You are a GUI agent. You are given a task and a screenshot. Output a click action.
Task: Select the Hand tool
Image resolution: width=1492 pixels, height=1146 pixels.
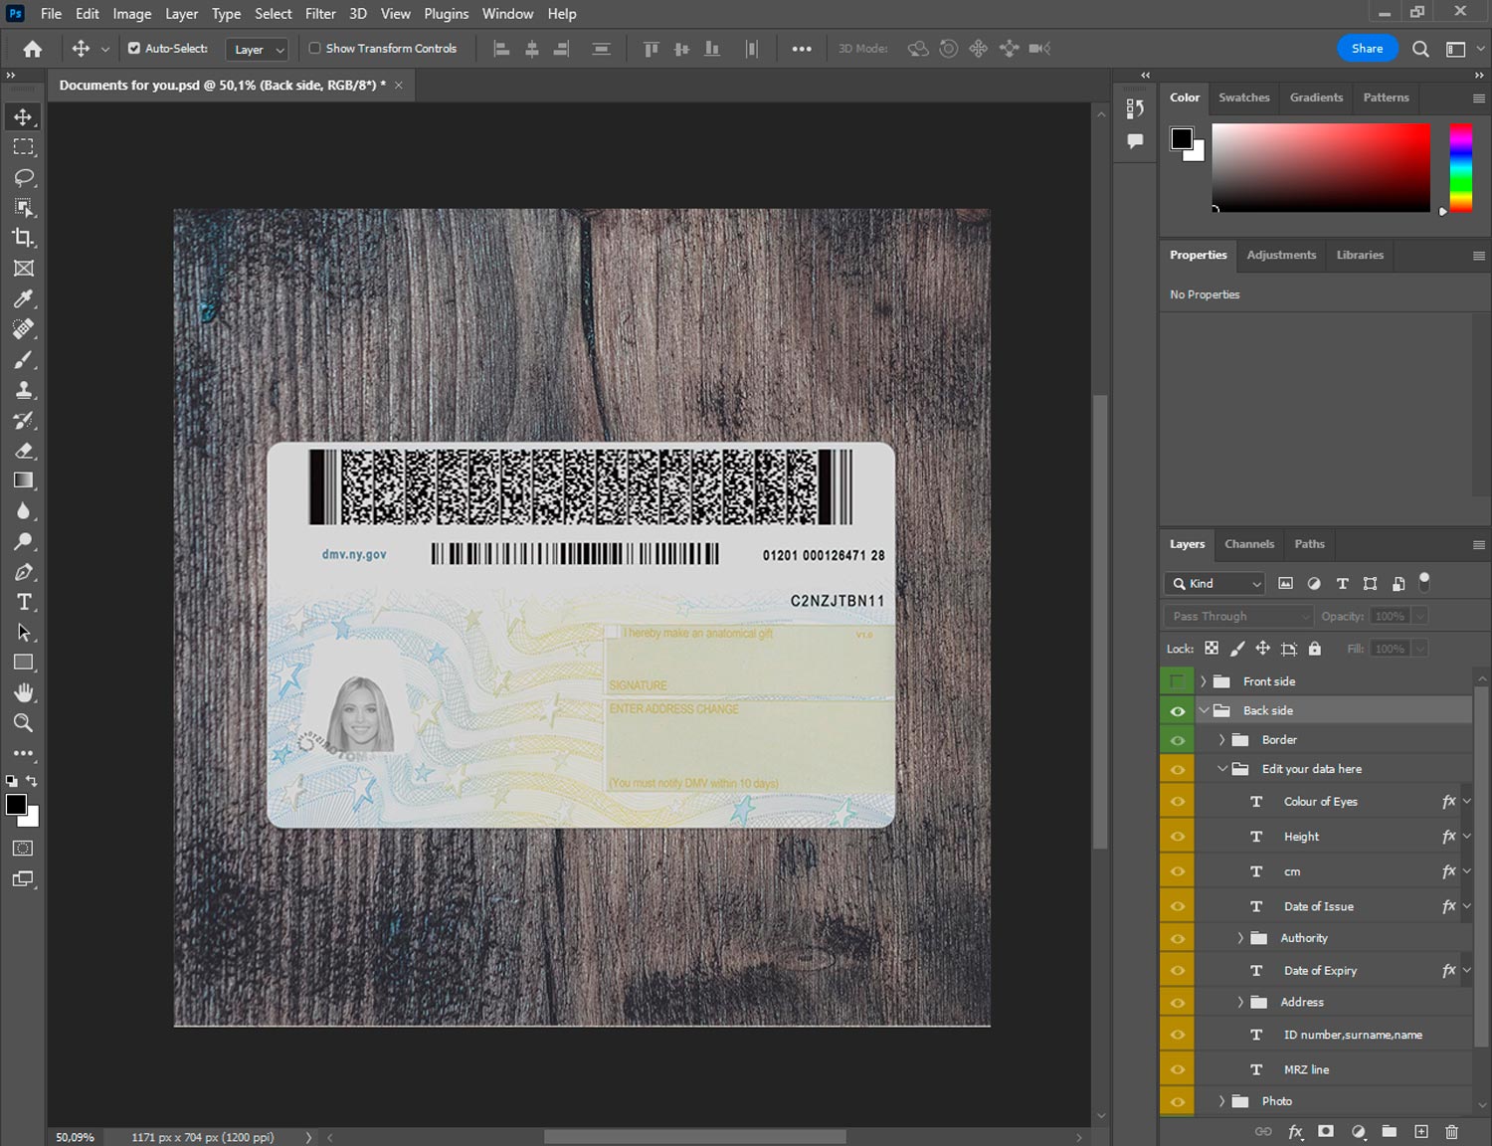(x=24, y=692)
